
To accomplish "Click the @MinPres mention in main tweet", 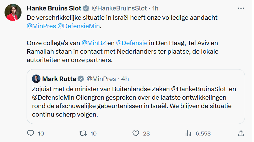I will tap(41, 27).
